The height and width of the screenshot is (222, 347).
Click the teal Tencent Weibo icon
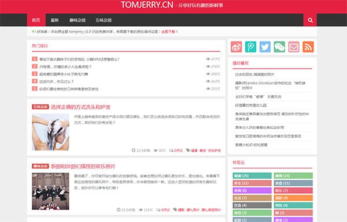pyautogui.click(x=250, y=47)
